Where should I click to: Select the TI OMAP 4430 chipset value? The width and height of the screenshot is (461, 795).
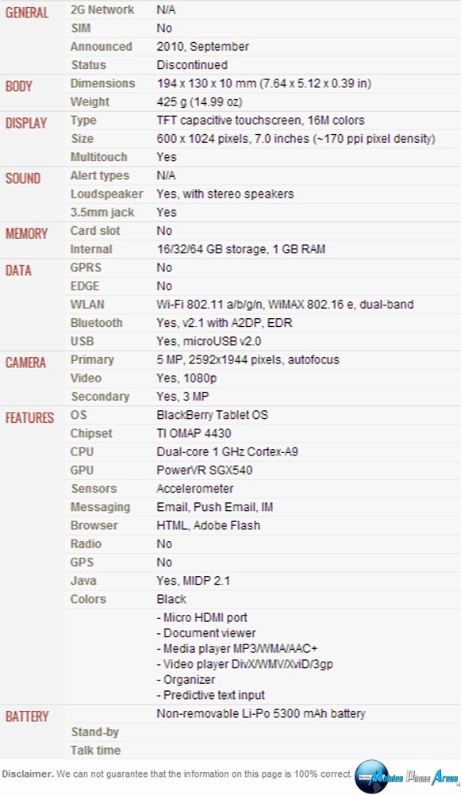pos(194,433)
